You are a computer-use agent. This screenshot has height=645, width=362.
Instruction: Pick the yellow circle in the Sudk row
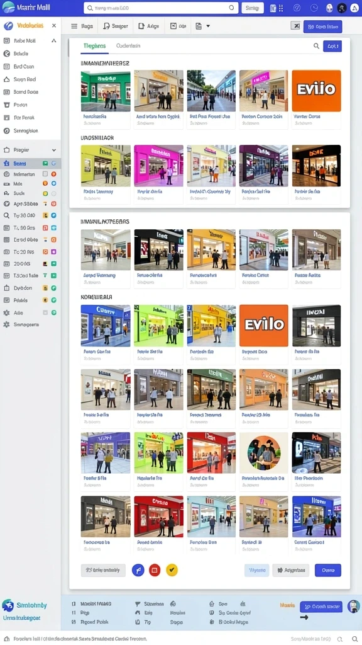[45, 193]
